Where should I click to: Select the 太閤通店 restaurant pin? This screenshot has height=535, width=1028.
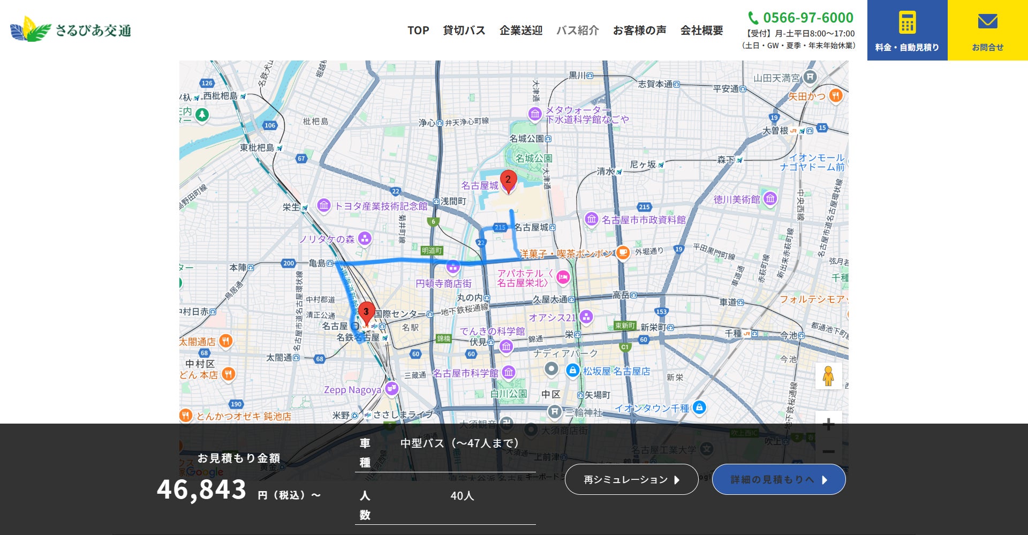coord(226,341)
